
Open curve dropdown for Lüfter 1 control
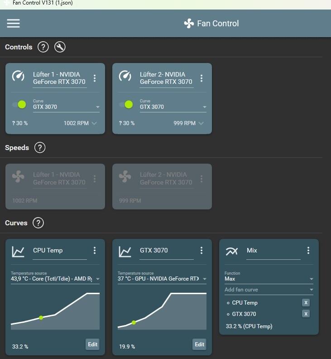coord(66,107)
